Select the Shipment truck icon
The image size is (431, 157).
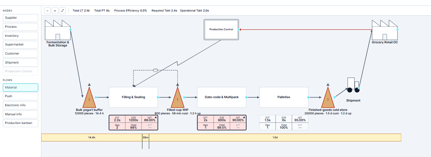[x=353, y=85]
